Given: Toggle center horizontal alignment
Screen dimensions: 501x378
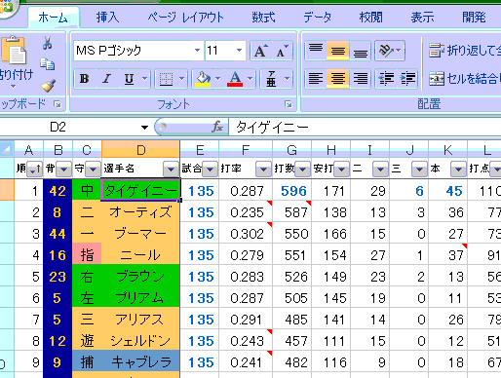Looking at the screenshot, I should (x=337, y=79).
